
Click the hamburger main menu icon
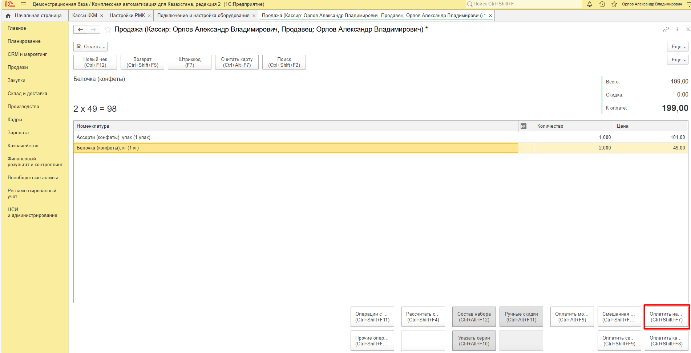click(x=24, y=4)
